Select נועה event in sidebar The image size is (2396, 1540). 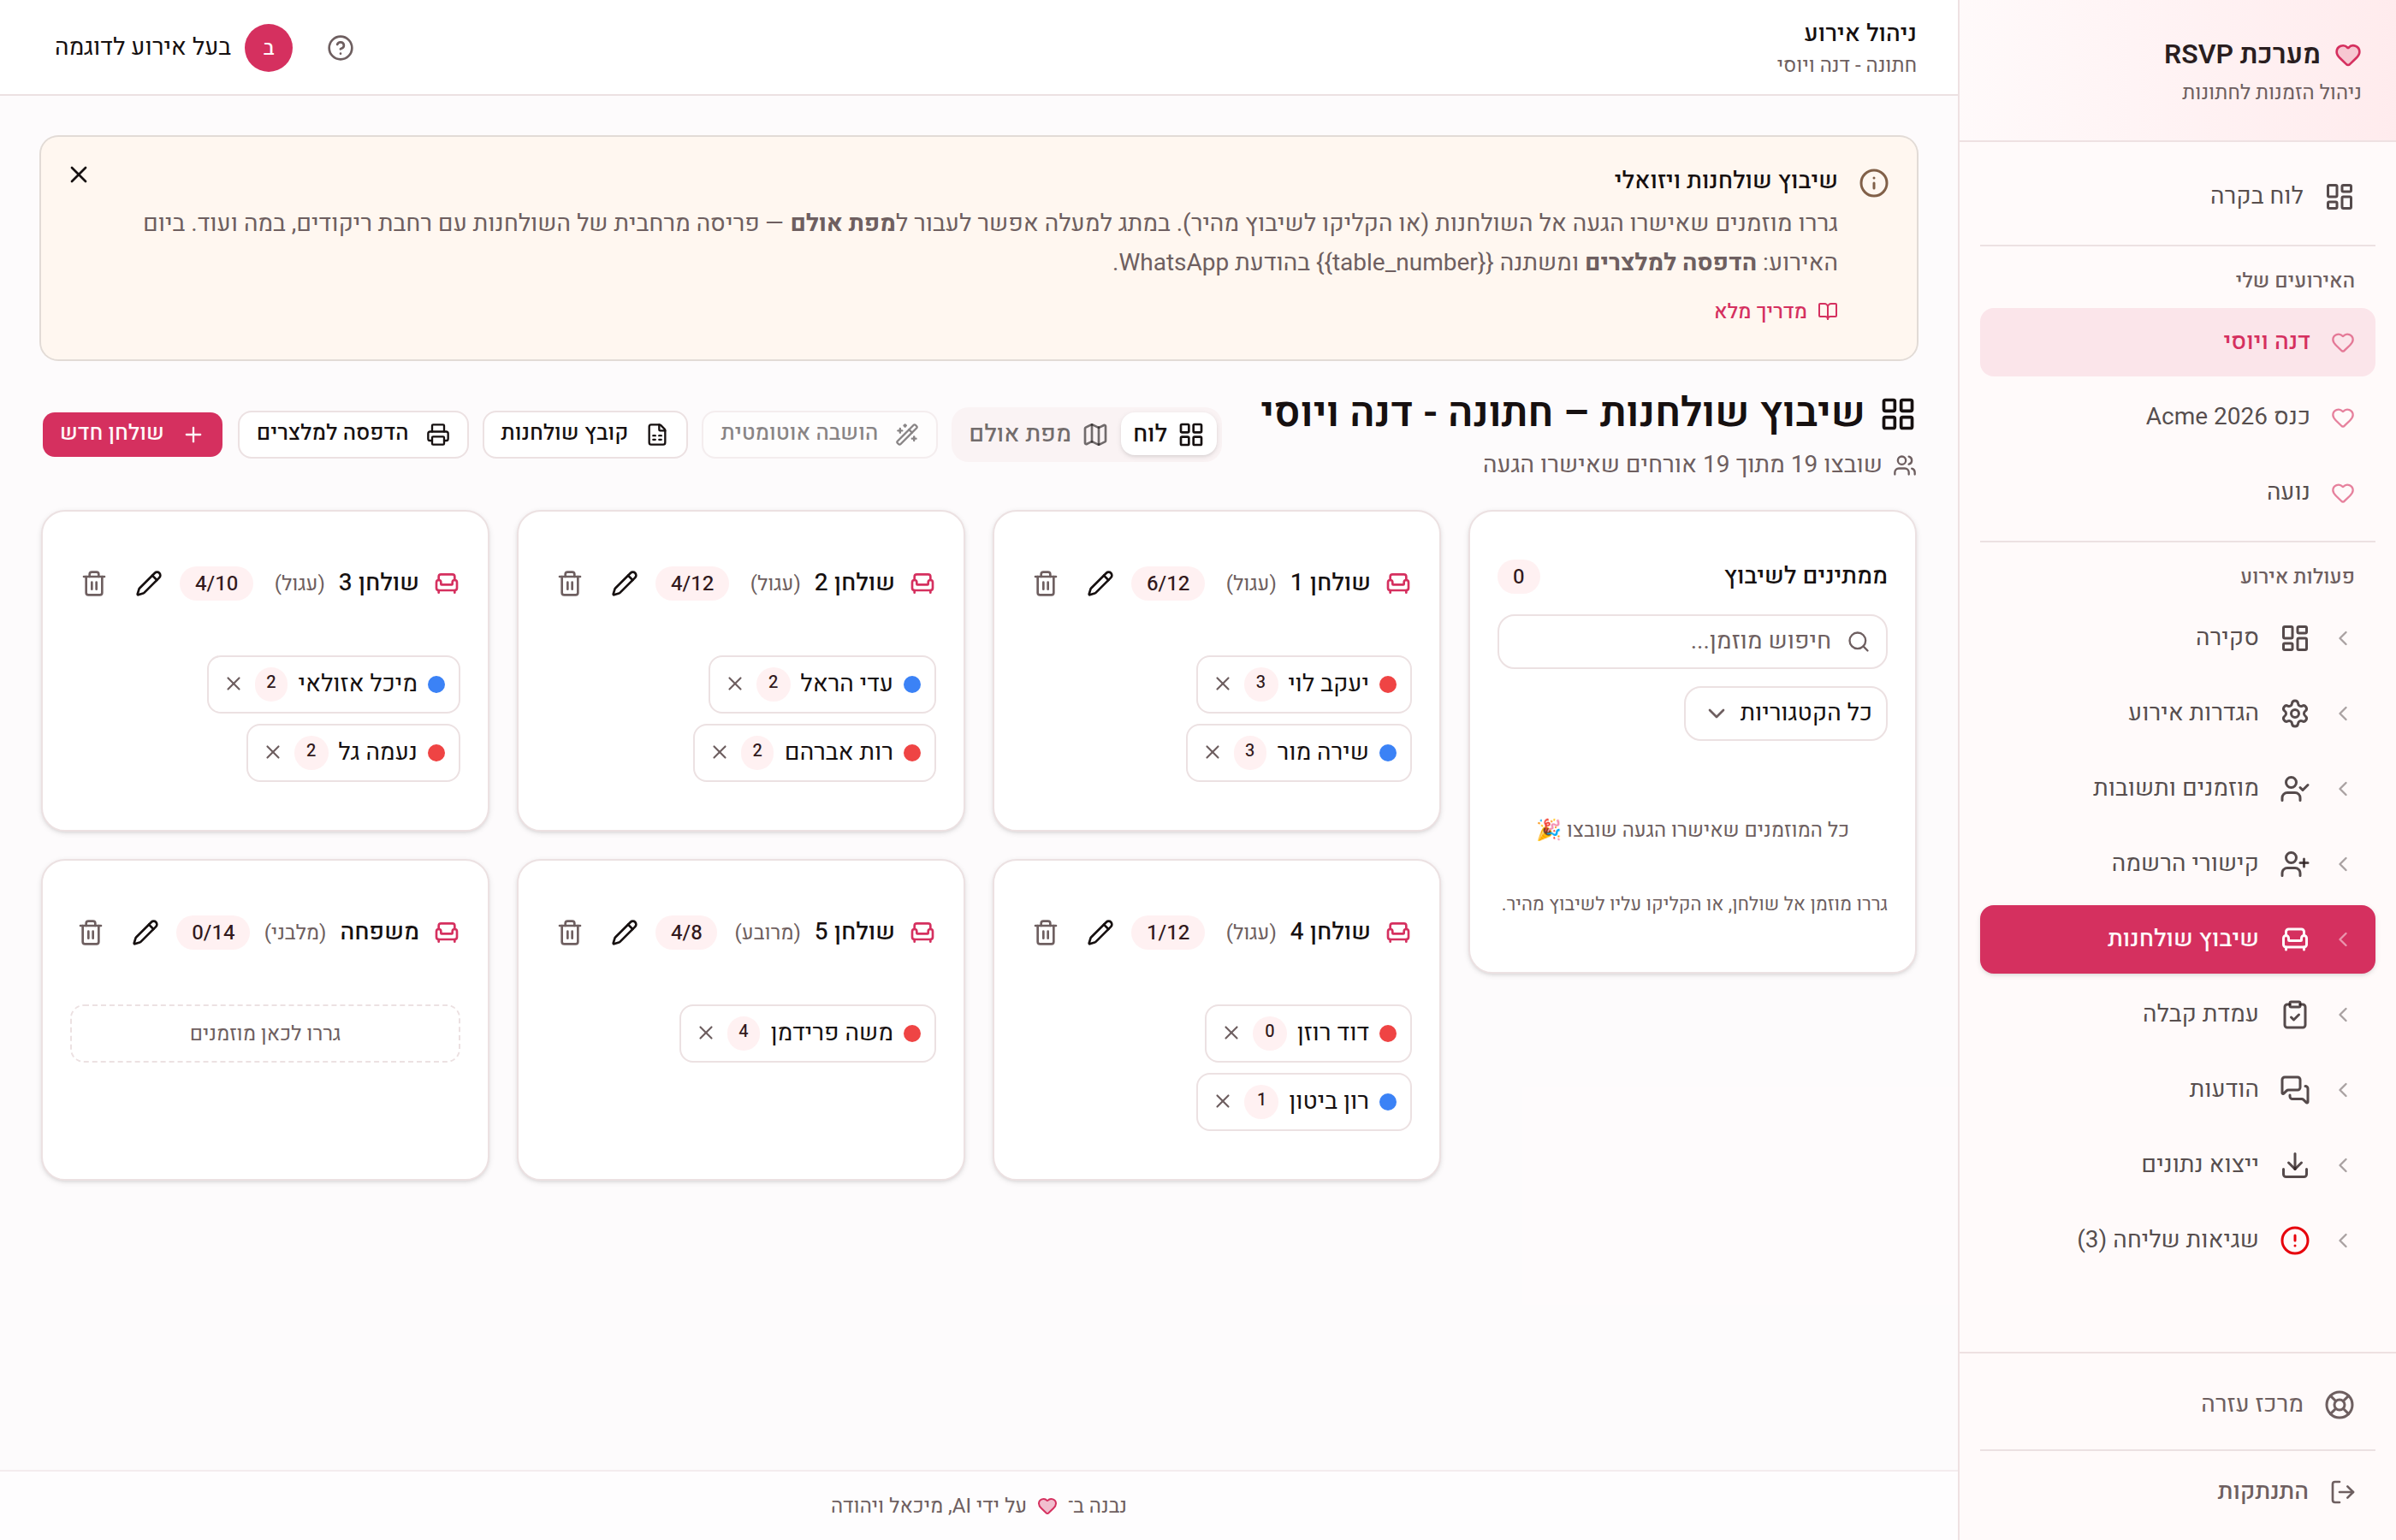(x=2177, y=492)
